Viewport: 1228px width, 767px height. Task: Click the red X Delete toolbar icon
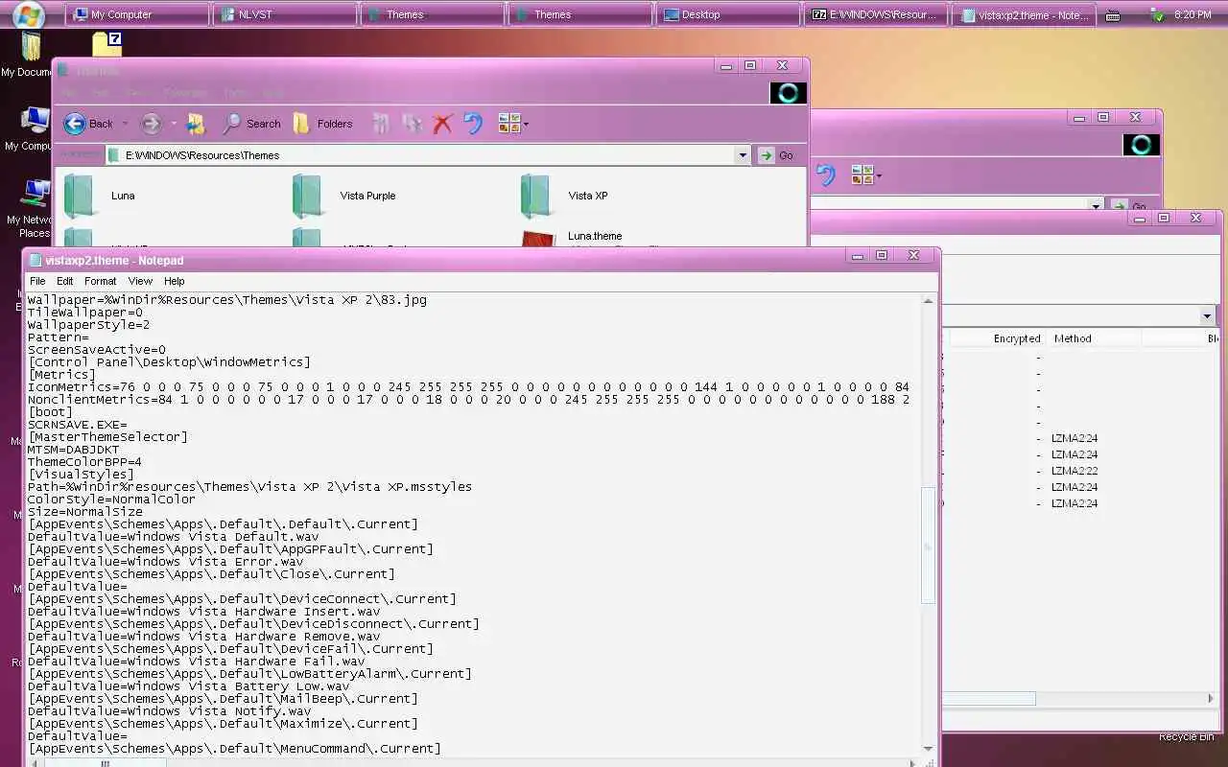point(442,124)
